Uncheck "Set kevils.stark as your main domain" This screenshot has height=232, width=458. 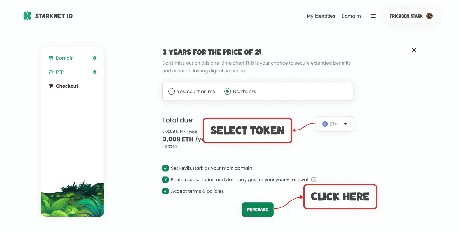tap(165, 168)
